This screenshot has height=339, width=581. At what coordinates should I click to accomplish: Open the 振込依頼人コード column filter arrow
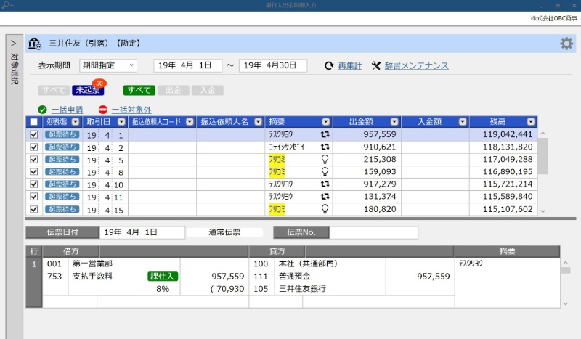point(190,122)
